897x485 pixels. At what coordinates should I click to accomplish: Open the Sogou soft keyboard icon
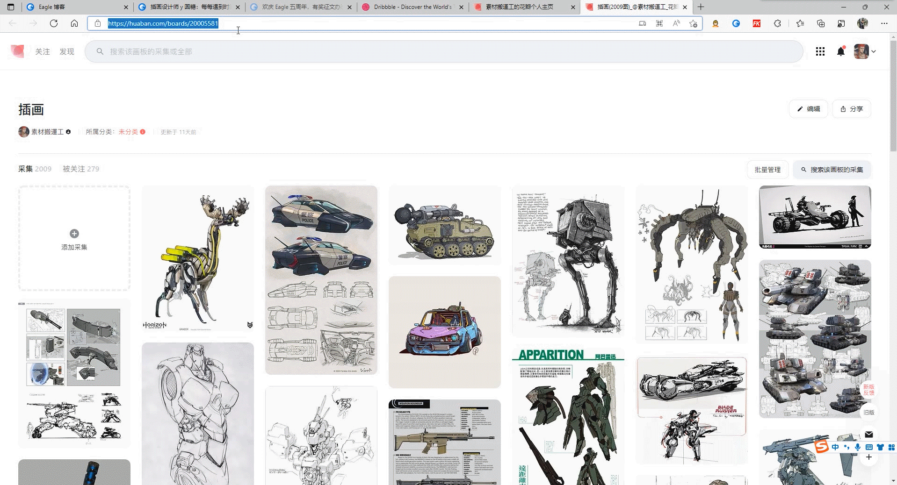point(869,448)
